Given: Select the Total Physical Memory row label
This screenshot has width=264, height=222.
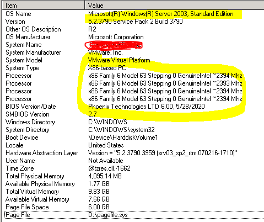Looking at the screenshot, I should 35,176.
